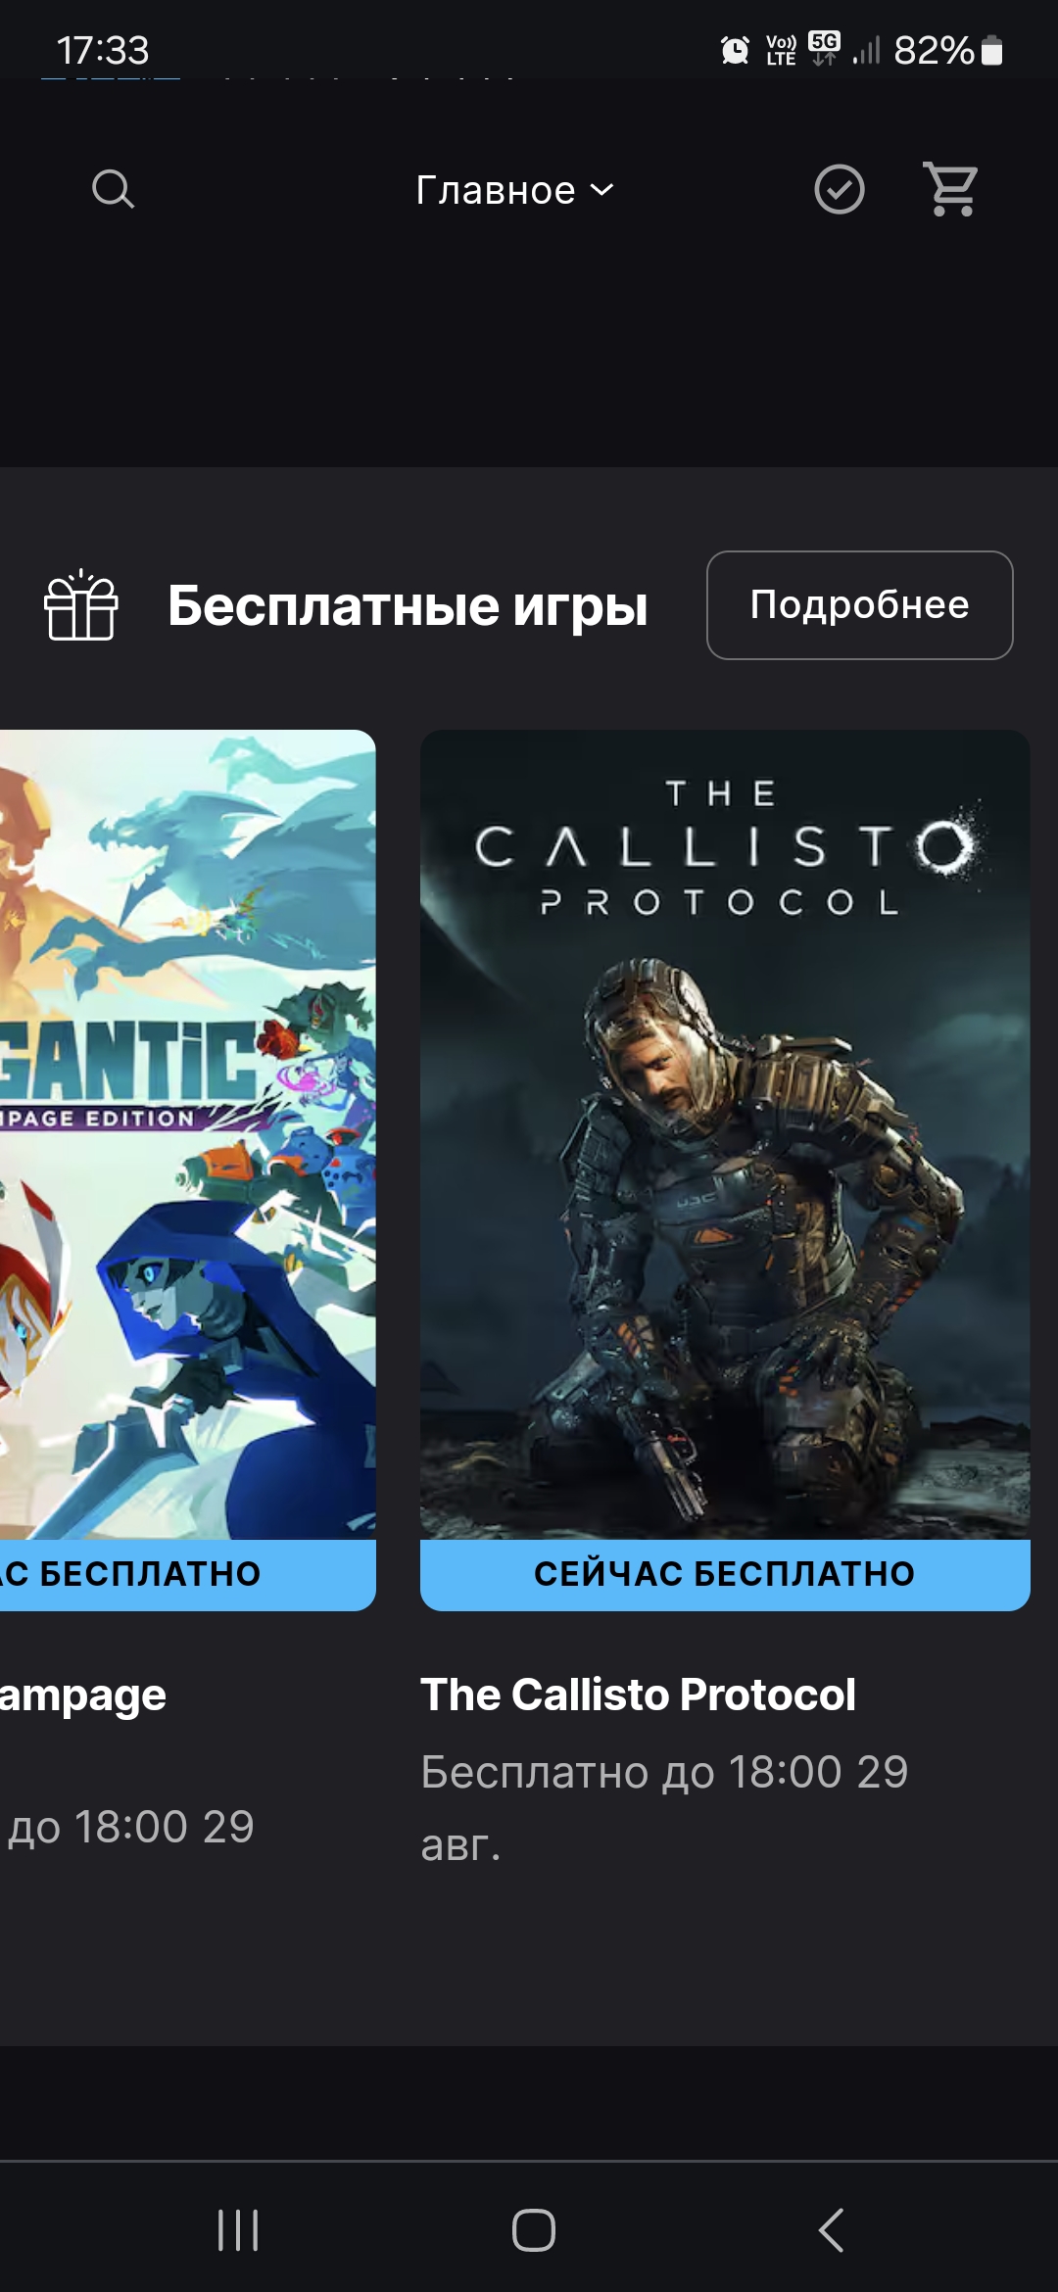Tap the gift box icon

point(81,605)
